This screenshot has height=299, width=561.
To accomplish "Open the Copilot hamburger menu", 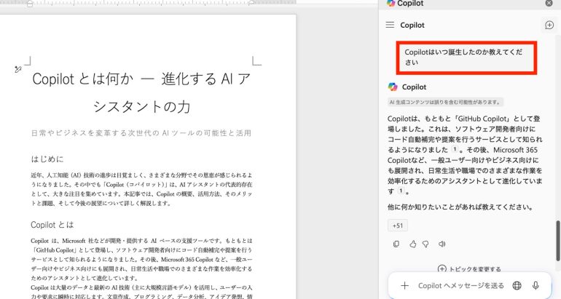I will [x=390, y=25].
